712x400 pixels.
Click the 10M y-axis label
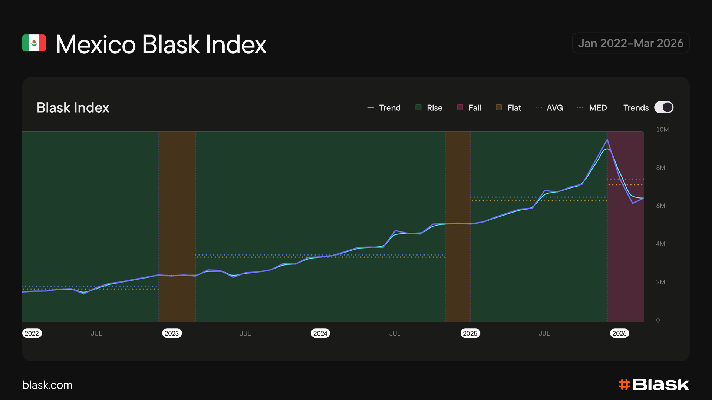[662, 130]
